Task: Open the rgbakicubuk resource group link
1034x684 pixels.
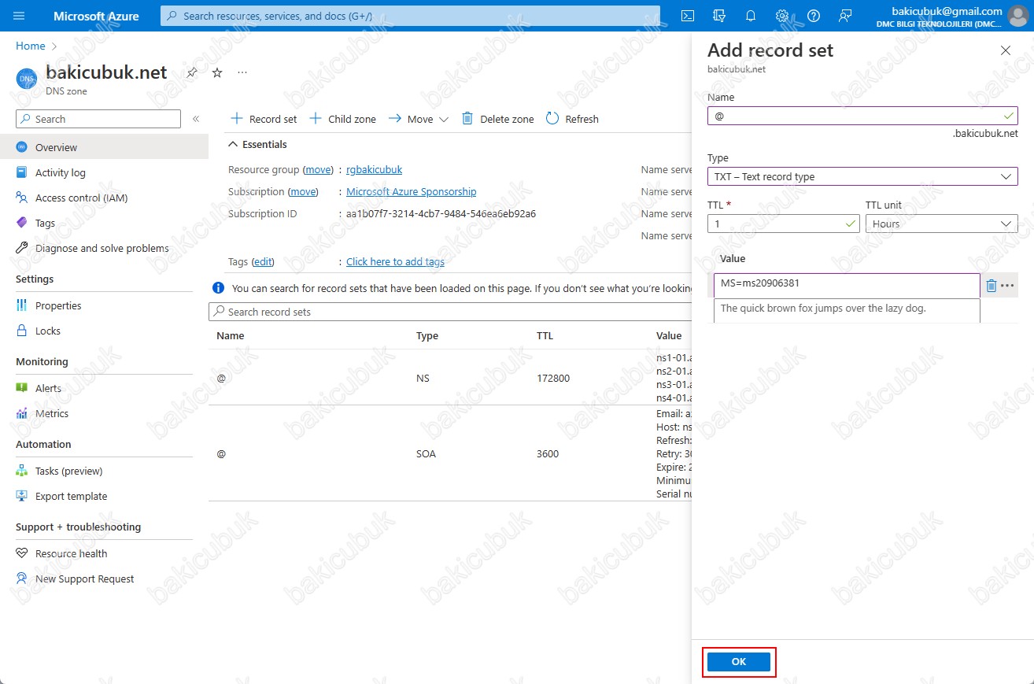Action: (x=374, y=169)
